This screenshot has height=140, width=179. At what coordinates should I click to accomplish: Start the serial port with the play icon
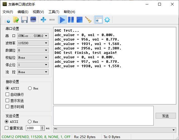(62, 20)
